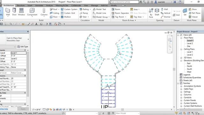This screenshot has height=115, width=204.
Task: Choose Curtain System tool
Action: tap(69, 9)
